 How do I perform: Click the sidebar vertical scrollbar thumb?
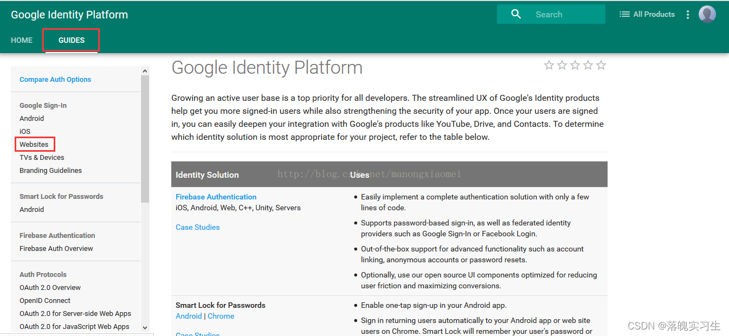[x=145, y=138]
